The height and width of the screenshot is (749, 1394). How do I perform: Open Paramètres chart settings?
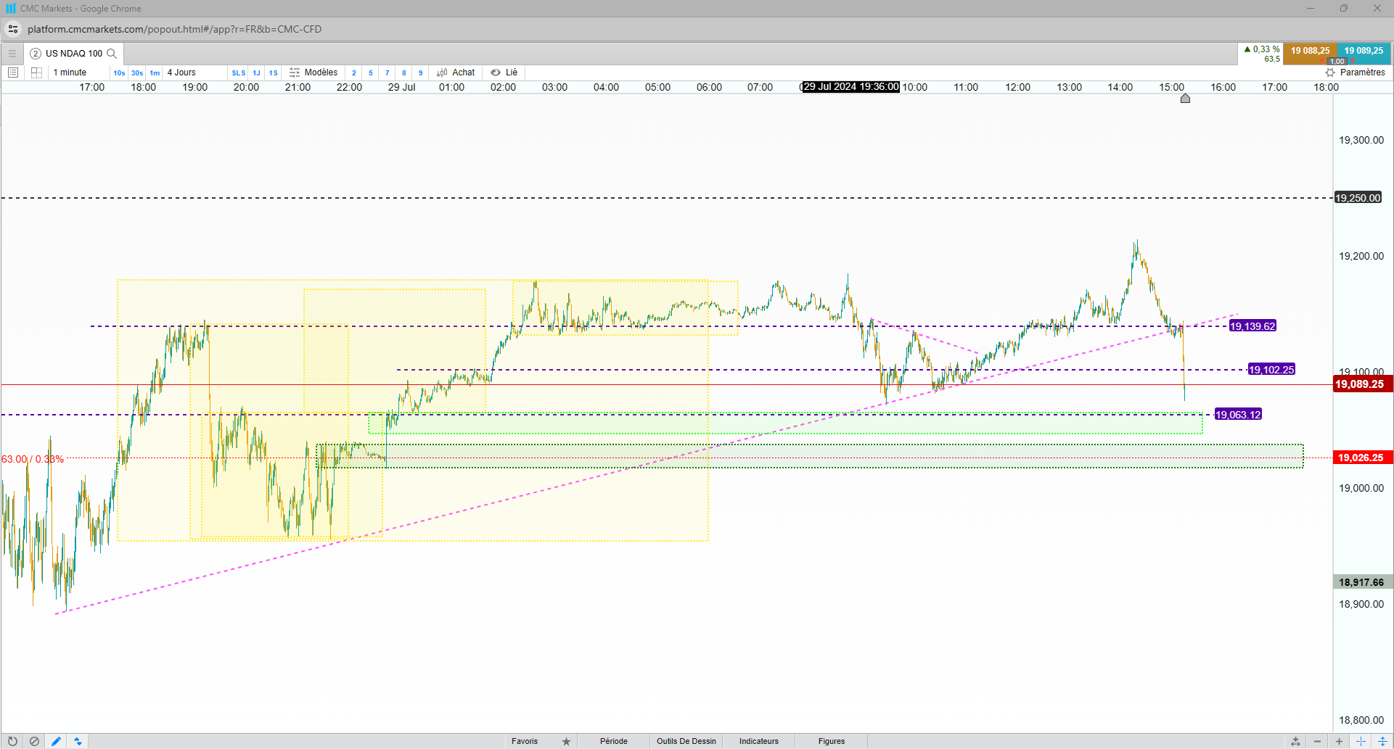1355,73
